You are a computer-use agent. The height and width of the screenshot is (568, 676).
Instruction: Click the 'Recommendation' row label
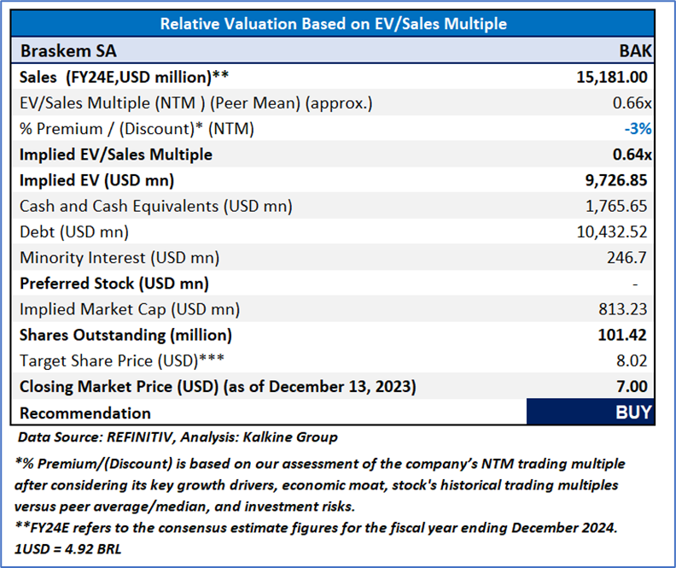point(85,413)
